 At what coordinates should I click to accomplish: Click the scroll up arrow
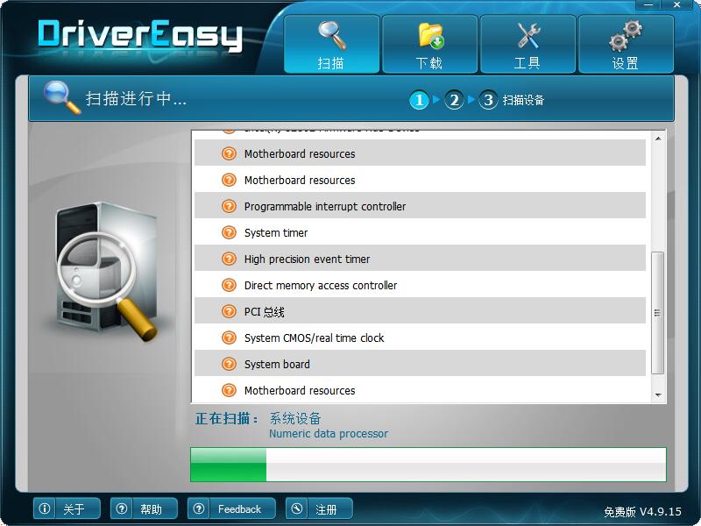click(658, 139)
